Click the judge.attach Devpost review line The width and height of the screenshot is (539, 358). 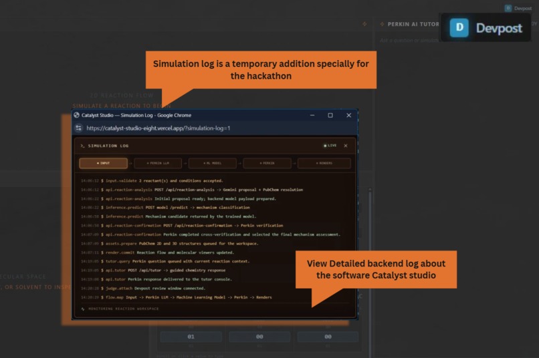coord(143,289)
